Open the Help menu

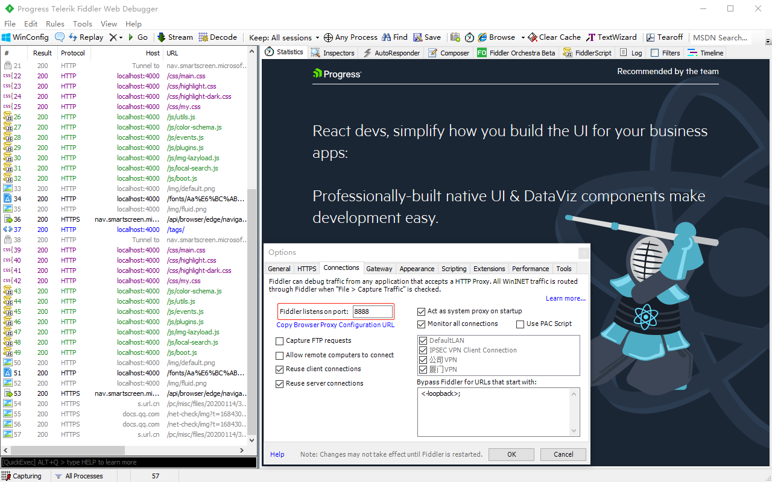[133, 24]
